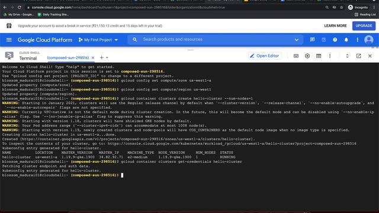
Task: Click the Web Preview icon in Cloud Shell
Action: 319,56
